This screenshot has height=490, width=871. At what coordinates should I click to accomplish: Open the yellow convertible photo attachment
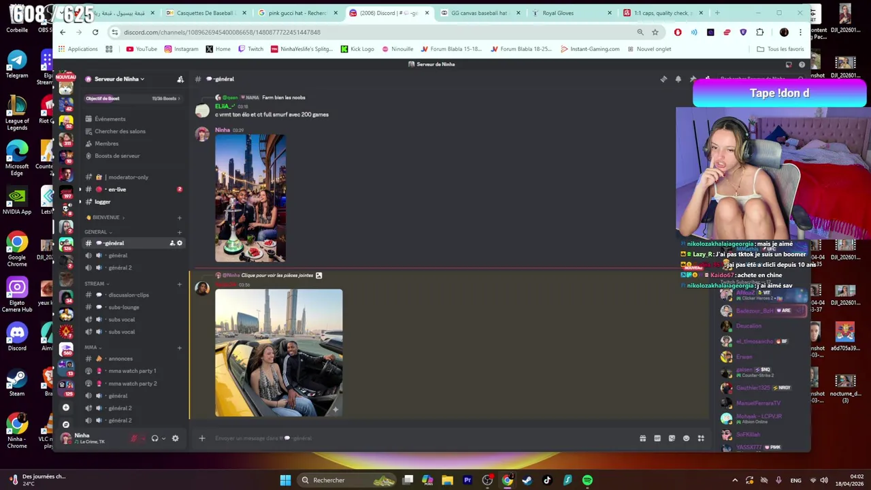[x=279, y=353]
